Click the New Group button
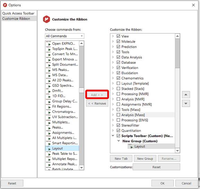200x189 pixels. click(x=145, y=159)
